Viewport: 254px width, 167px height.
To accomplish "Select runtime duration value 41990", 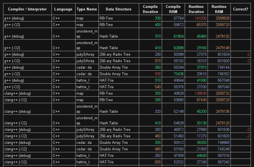I will 201,80.
